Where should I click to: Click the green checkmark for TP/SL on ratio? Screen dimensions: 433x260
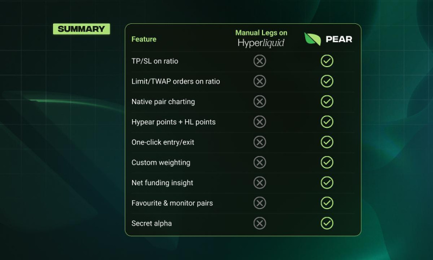pyautogui.click(x=327, y=61)
